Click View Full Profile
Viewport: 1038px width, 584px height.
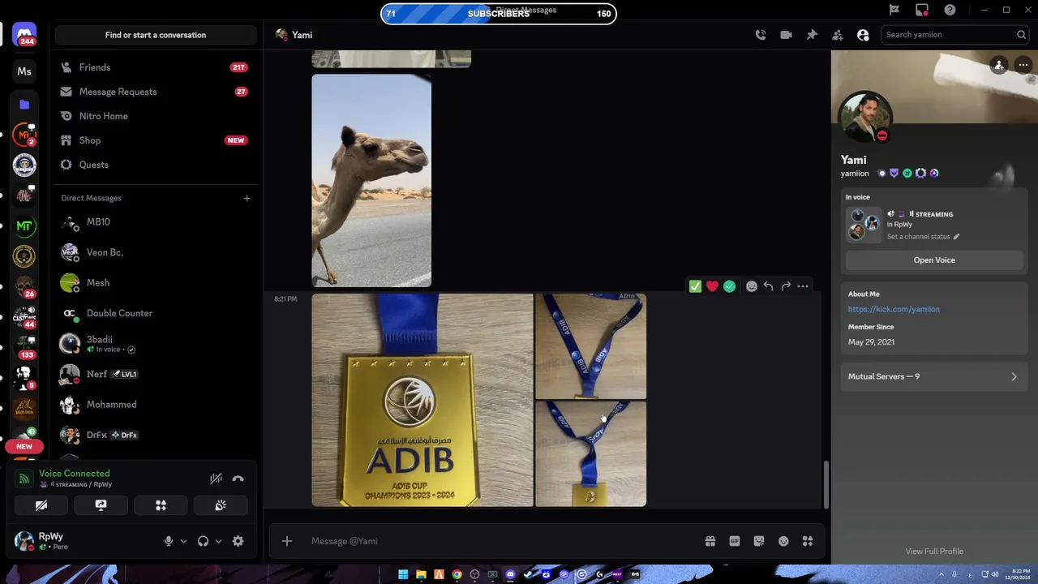click(x=934, y=552)
